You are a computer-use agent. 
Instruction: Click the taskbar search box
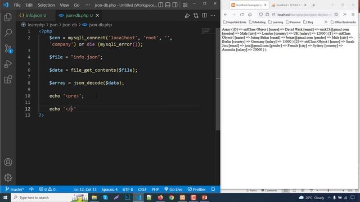point(49,198)
